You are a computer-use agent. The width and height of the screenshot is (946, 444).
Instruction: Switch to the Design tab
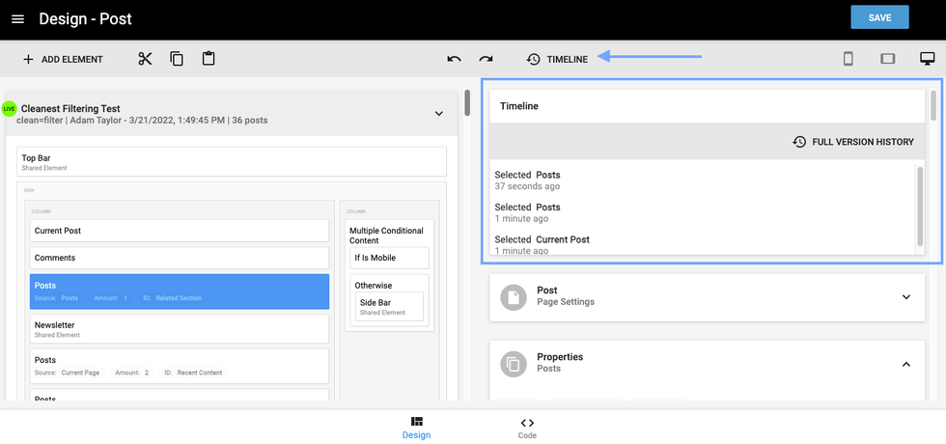point(416,428)
